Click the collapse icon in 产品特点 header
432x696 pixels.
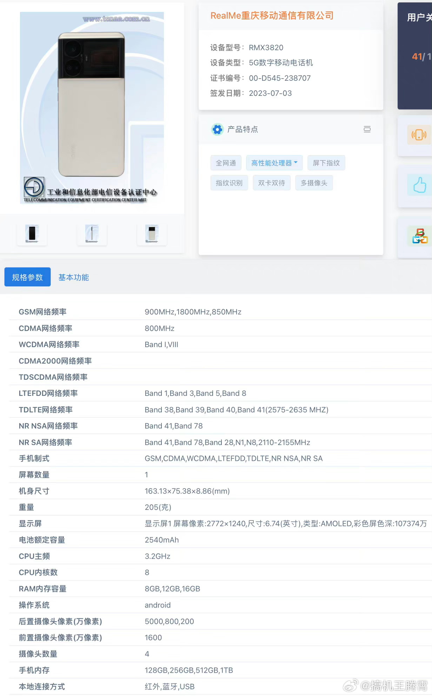[x=367, y=130]
